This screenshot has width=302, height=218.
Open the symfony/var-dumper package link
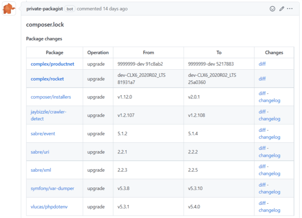[53, 188]
